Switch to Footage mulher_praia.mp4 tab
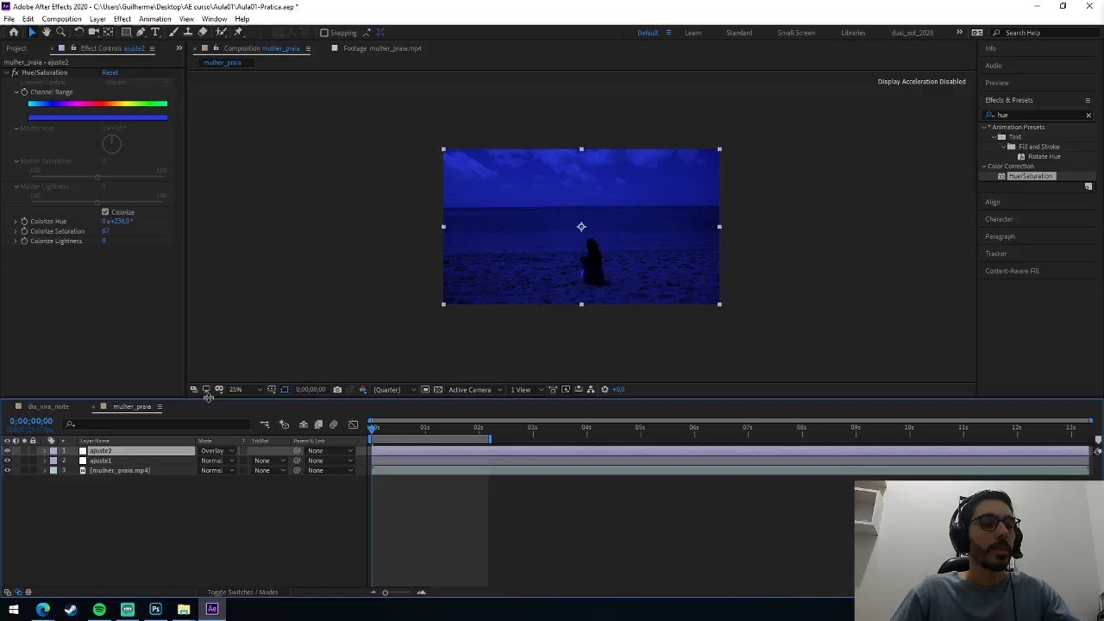Screen dimensions: 1104x621 tap(382, 48)
